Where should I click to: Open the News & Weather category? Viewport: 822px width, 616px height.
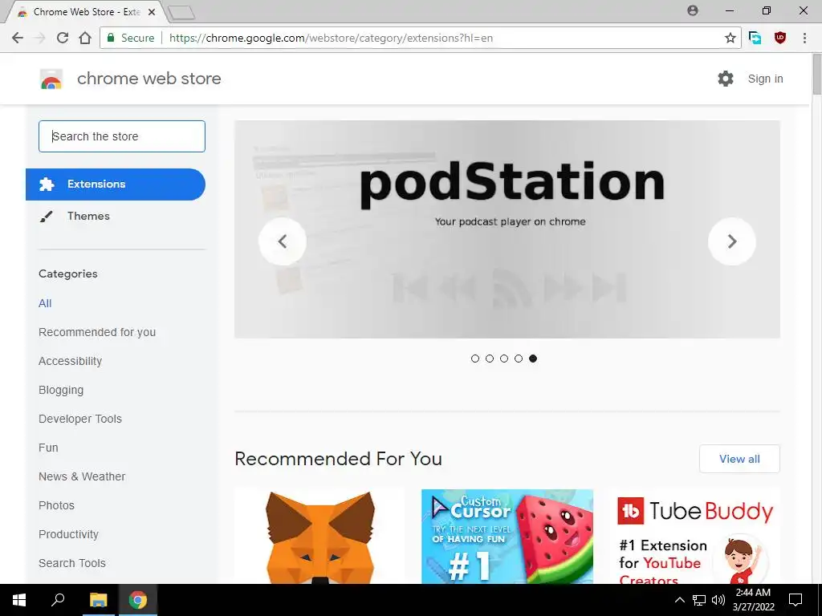click(x=82, y=476)
